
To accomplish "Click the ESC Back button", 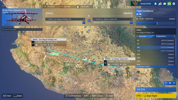I will pos(7,96).
